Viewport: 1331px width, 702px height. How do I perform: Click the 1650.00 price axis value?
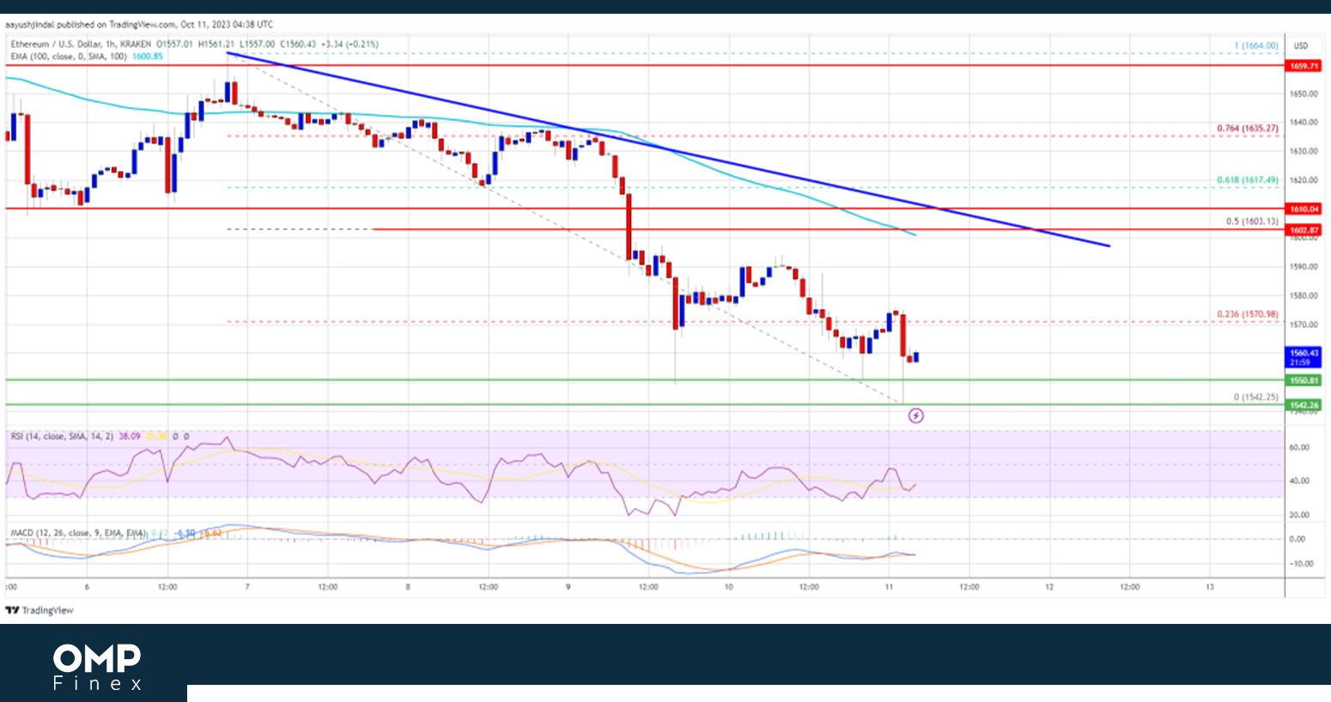click(1303, 94)
